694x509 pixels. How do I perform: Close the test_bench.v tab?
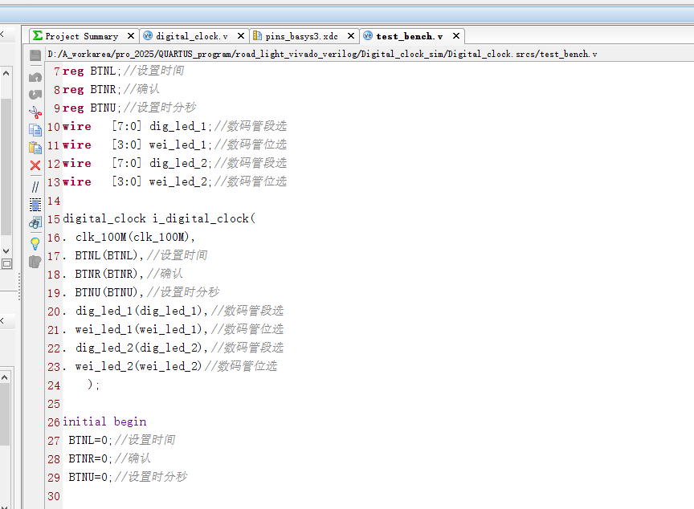click(456, 36)
